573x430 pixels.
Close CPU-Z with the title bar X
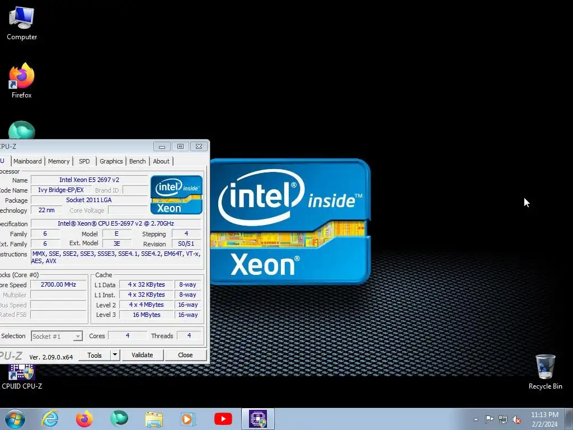(x=199, y=147)
